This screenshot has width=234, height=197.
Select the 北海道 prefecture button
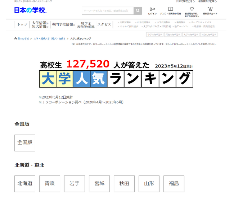25,184
